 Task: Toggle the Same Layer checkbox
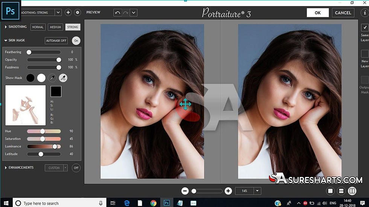(x=365, y=27)
